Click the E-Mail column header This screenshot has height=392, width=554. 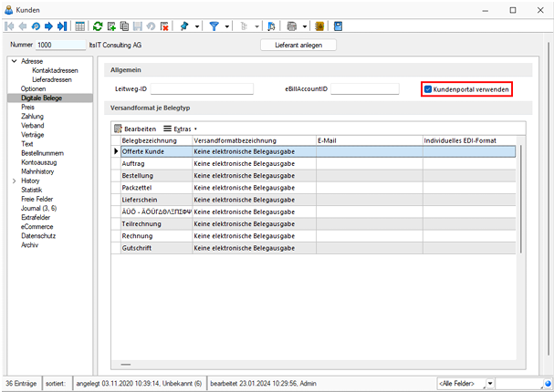point(370,140)
